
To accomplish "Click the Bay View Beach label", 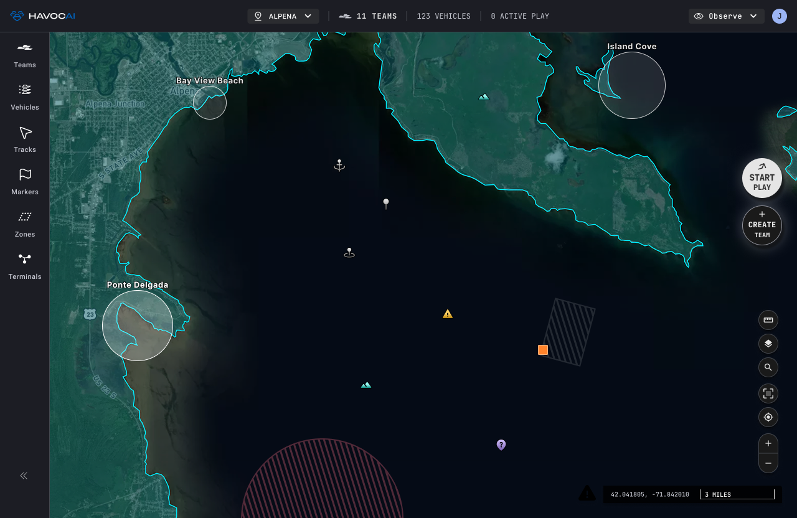I will pos(210,80).
